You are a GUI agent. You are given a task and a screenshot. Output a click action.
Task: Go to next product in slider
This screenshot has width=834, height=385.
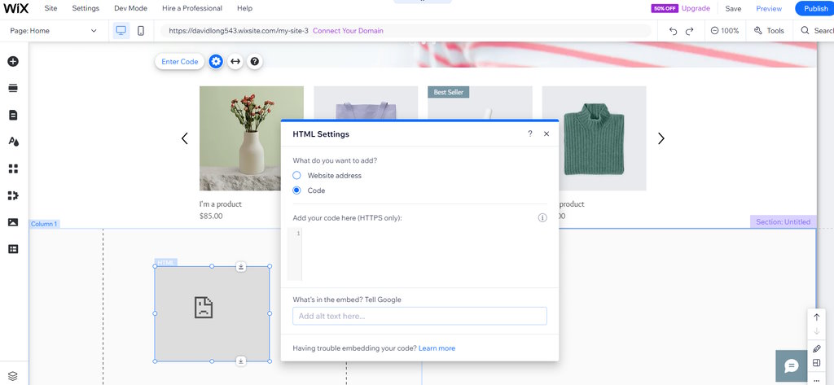point(661,138)
